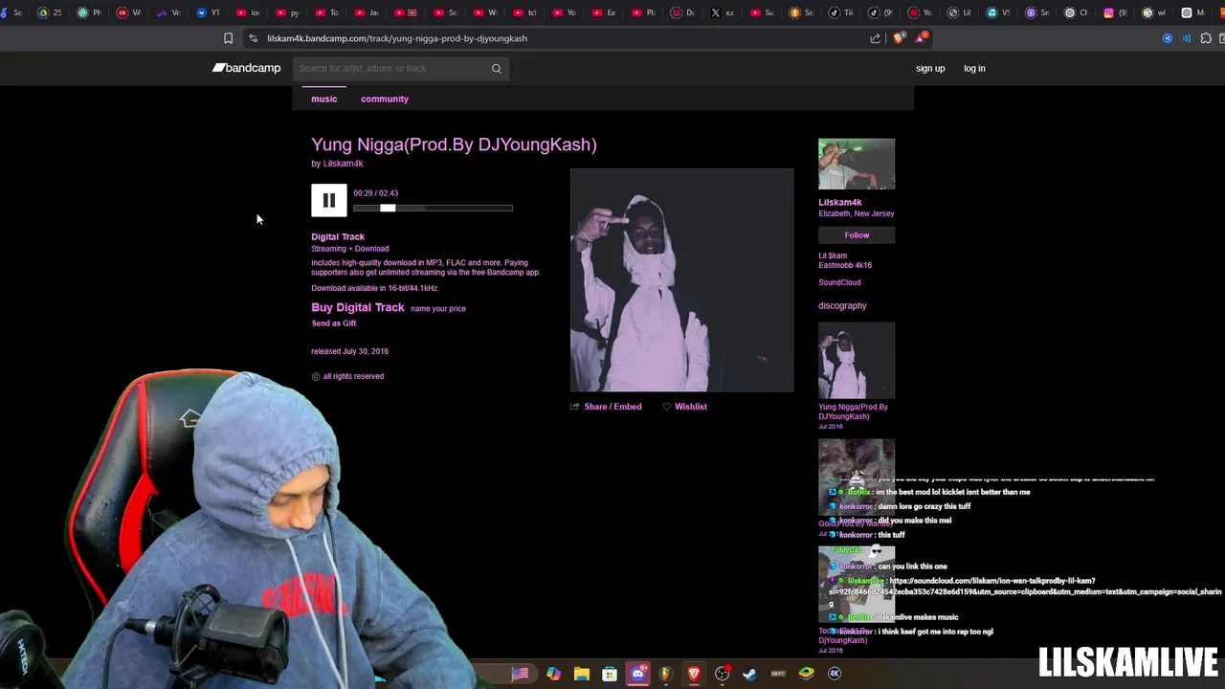Switch to the music tab

coord(323,99)
